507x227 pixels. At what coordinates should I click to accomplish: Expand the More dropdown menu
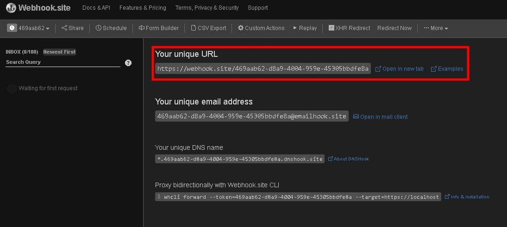436,28
